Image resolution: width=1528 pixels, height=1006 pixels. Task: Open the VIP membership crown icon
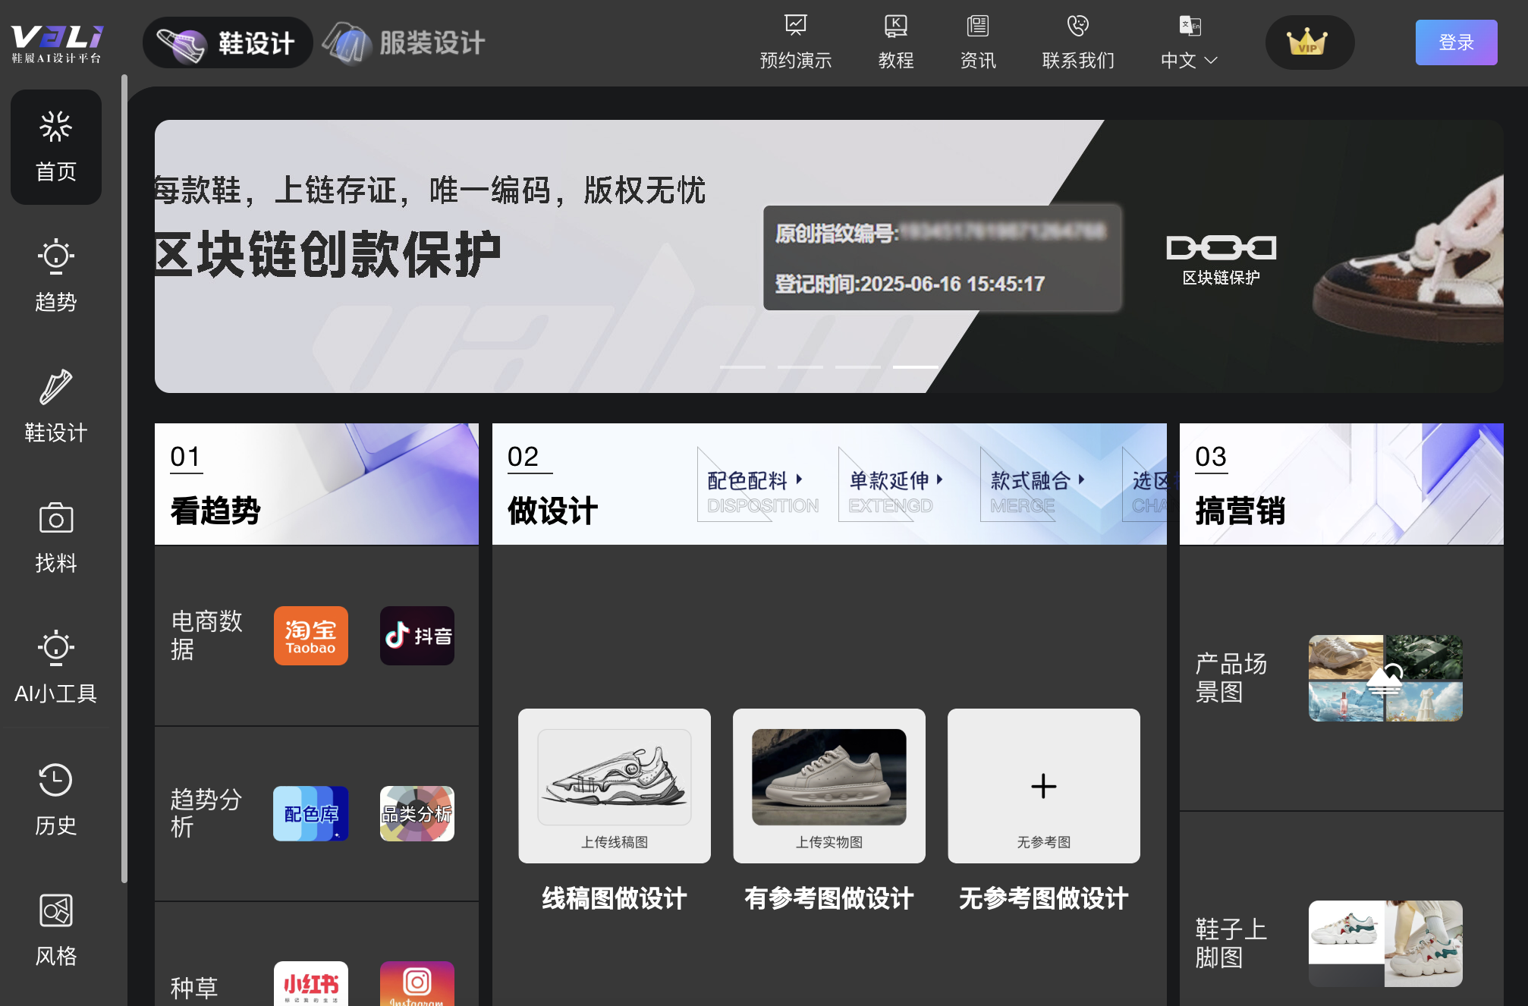(1309, 43)
